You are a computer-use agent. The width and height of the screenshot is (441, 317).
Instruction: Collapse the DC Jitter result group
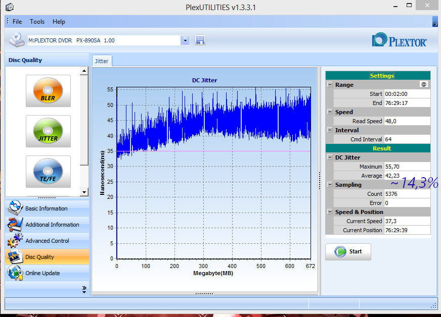pyautogui.click(x=330, y=157)
